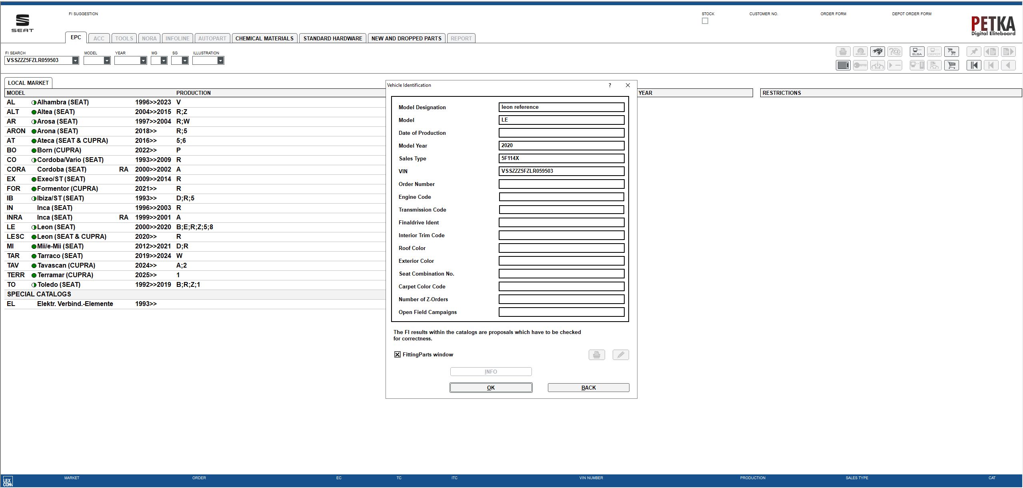Click the Transmission Code field
Screen dimensions: 1023x488
(561, 210)
